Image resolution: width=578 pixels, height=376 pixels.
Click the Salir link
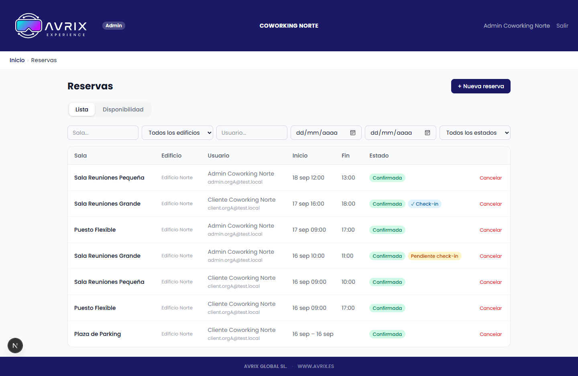coord(562,26)
